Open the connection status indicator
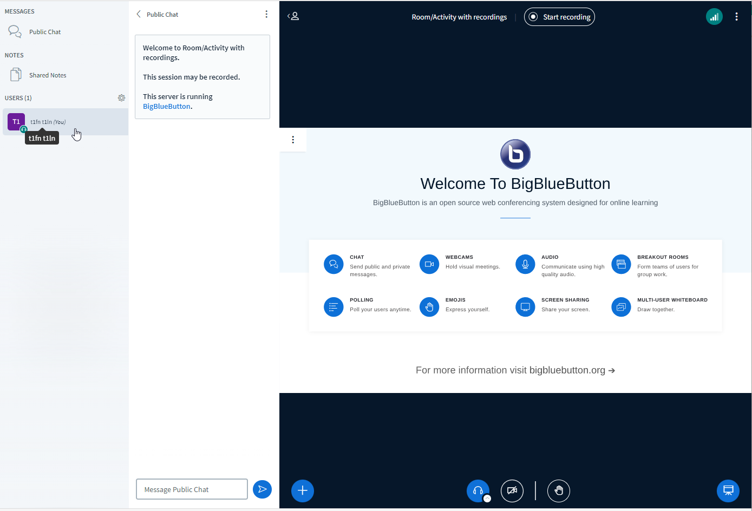 click(x=714, y=17)
